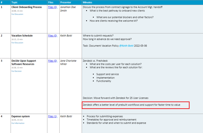Click 'Timetables for approval and reimbursement' bullet

[112, 120]
